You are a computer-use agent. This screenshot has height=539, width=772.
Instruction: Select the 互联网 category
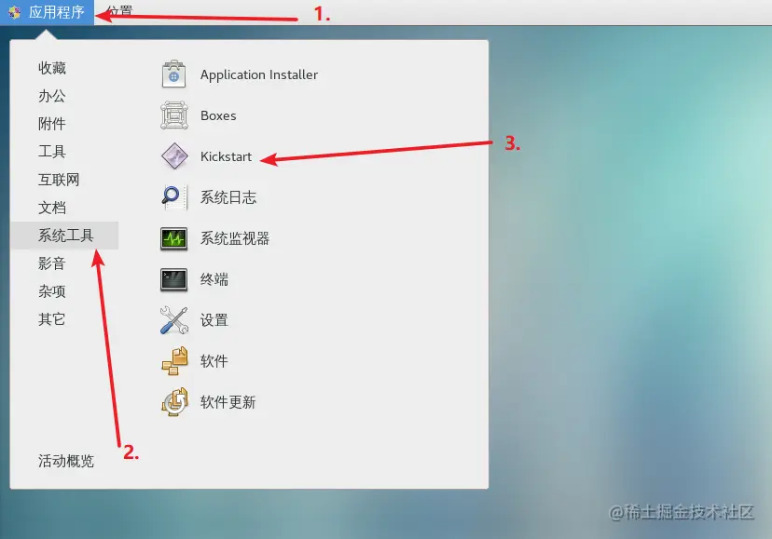click(59, 180)
